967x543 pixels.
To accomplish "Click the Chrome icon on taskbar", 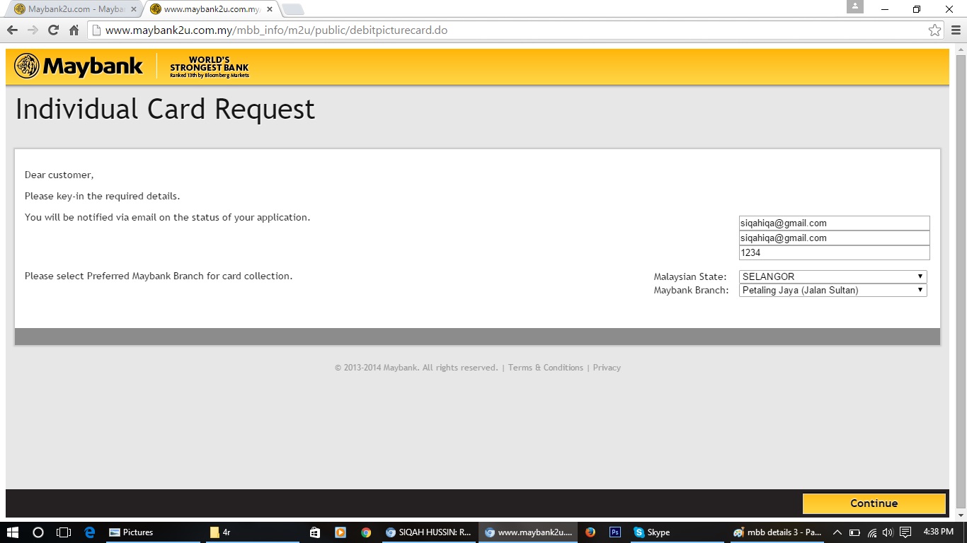I will pos(365,532).
